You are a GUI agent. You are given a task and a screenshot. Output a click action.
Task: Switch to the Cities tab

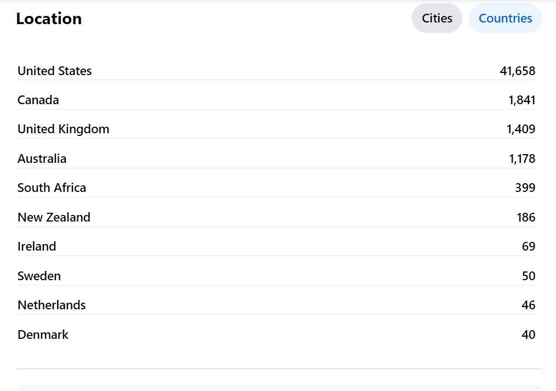pyautogui.click(x=437, y=18)
